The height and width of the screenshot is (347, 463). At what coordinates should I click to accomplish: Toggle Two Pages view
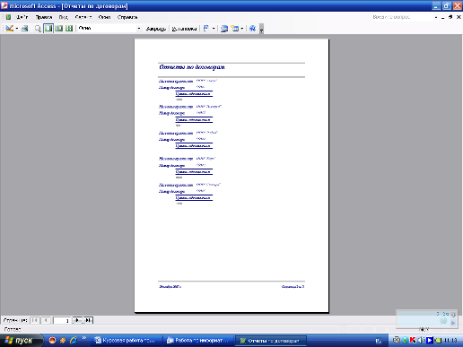59,29
